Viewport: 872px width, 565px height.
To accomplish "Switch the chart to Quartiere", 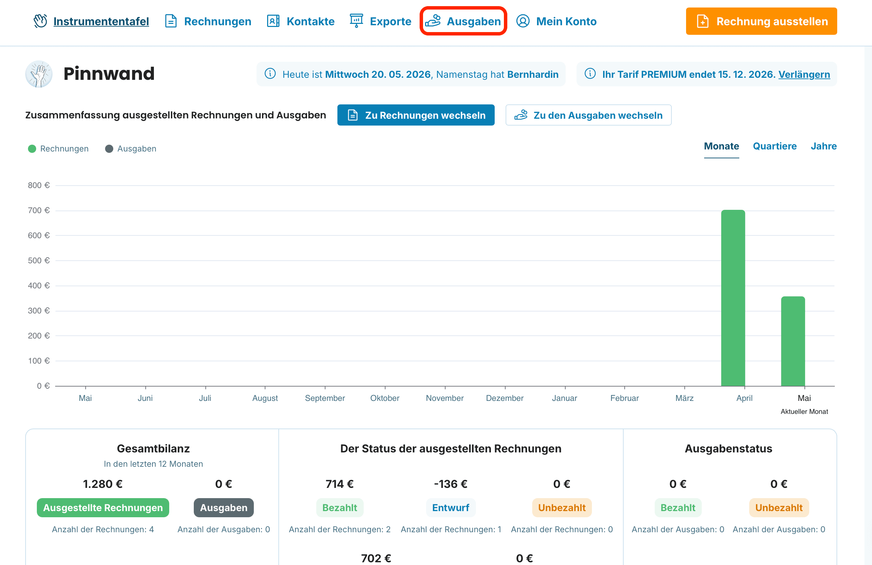I will point(774,146).
